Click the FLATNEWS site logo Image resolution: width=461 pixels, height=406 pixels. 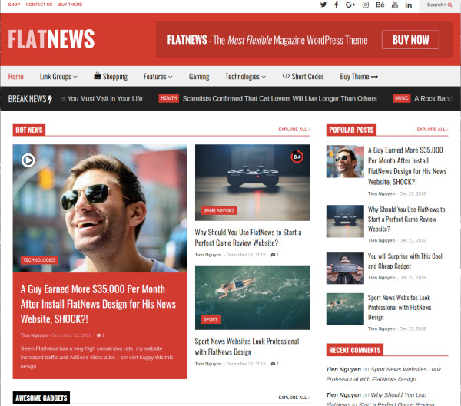coord(51,39)
